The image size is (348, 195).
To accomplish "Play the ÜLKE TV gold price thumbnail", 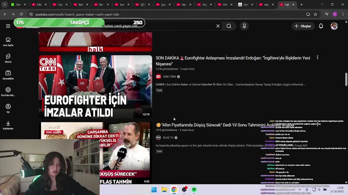I will tap(95, 153).
